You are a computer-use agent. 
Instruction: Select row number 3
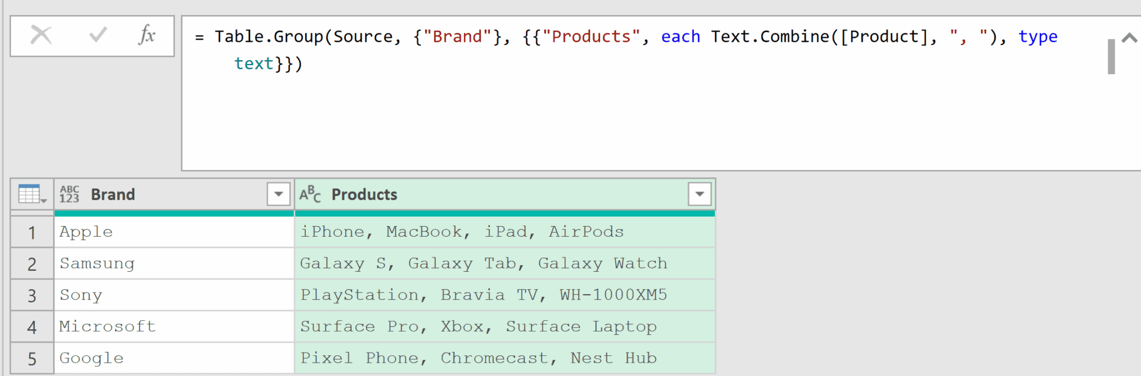(32, 295)
